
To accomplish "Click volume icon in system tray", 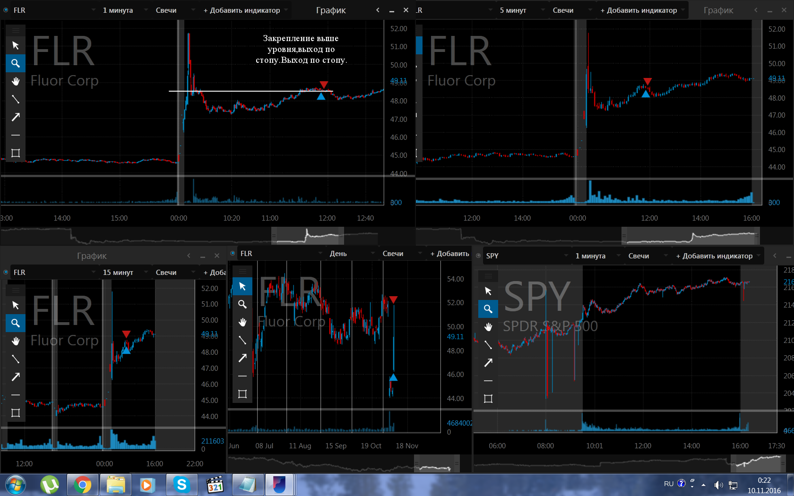I will pos(718,485).
